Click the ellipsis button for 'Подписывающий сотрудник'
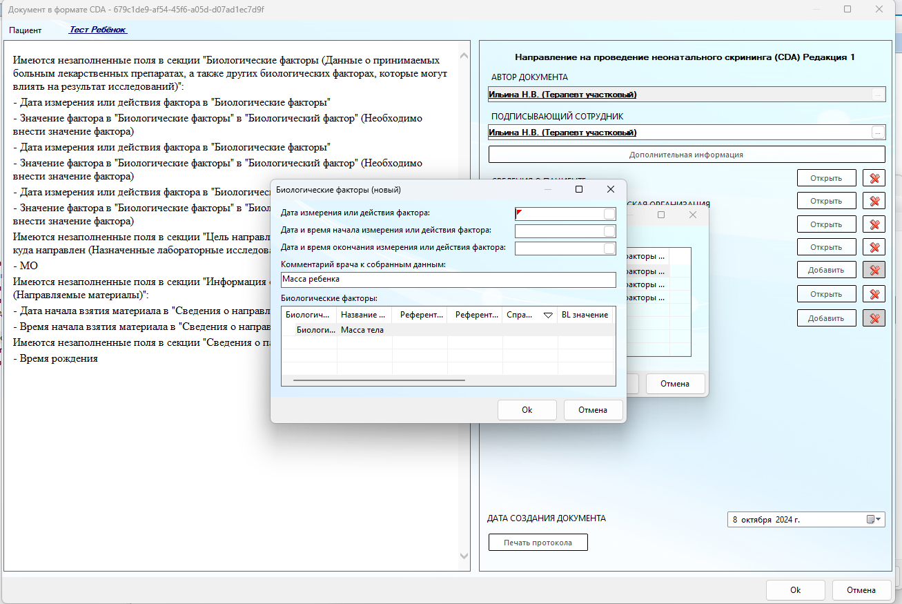Image resolution: width=902 pixels, height=604 pixels. pyautogui.click(x=878, y=132)
